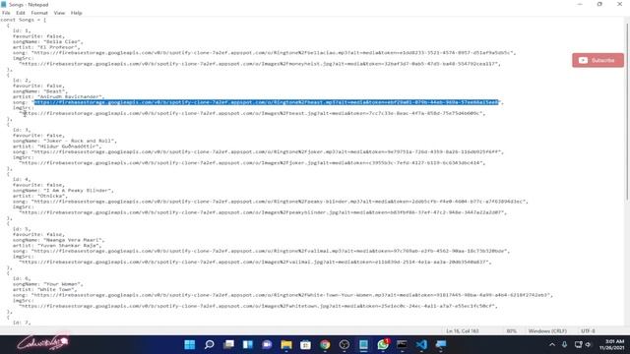Open the last pinned taskbar app icon
This screenshot has height=354, width=630.
pos(441,344)
